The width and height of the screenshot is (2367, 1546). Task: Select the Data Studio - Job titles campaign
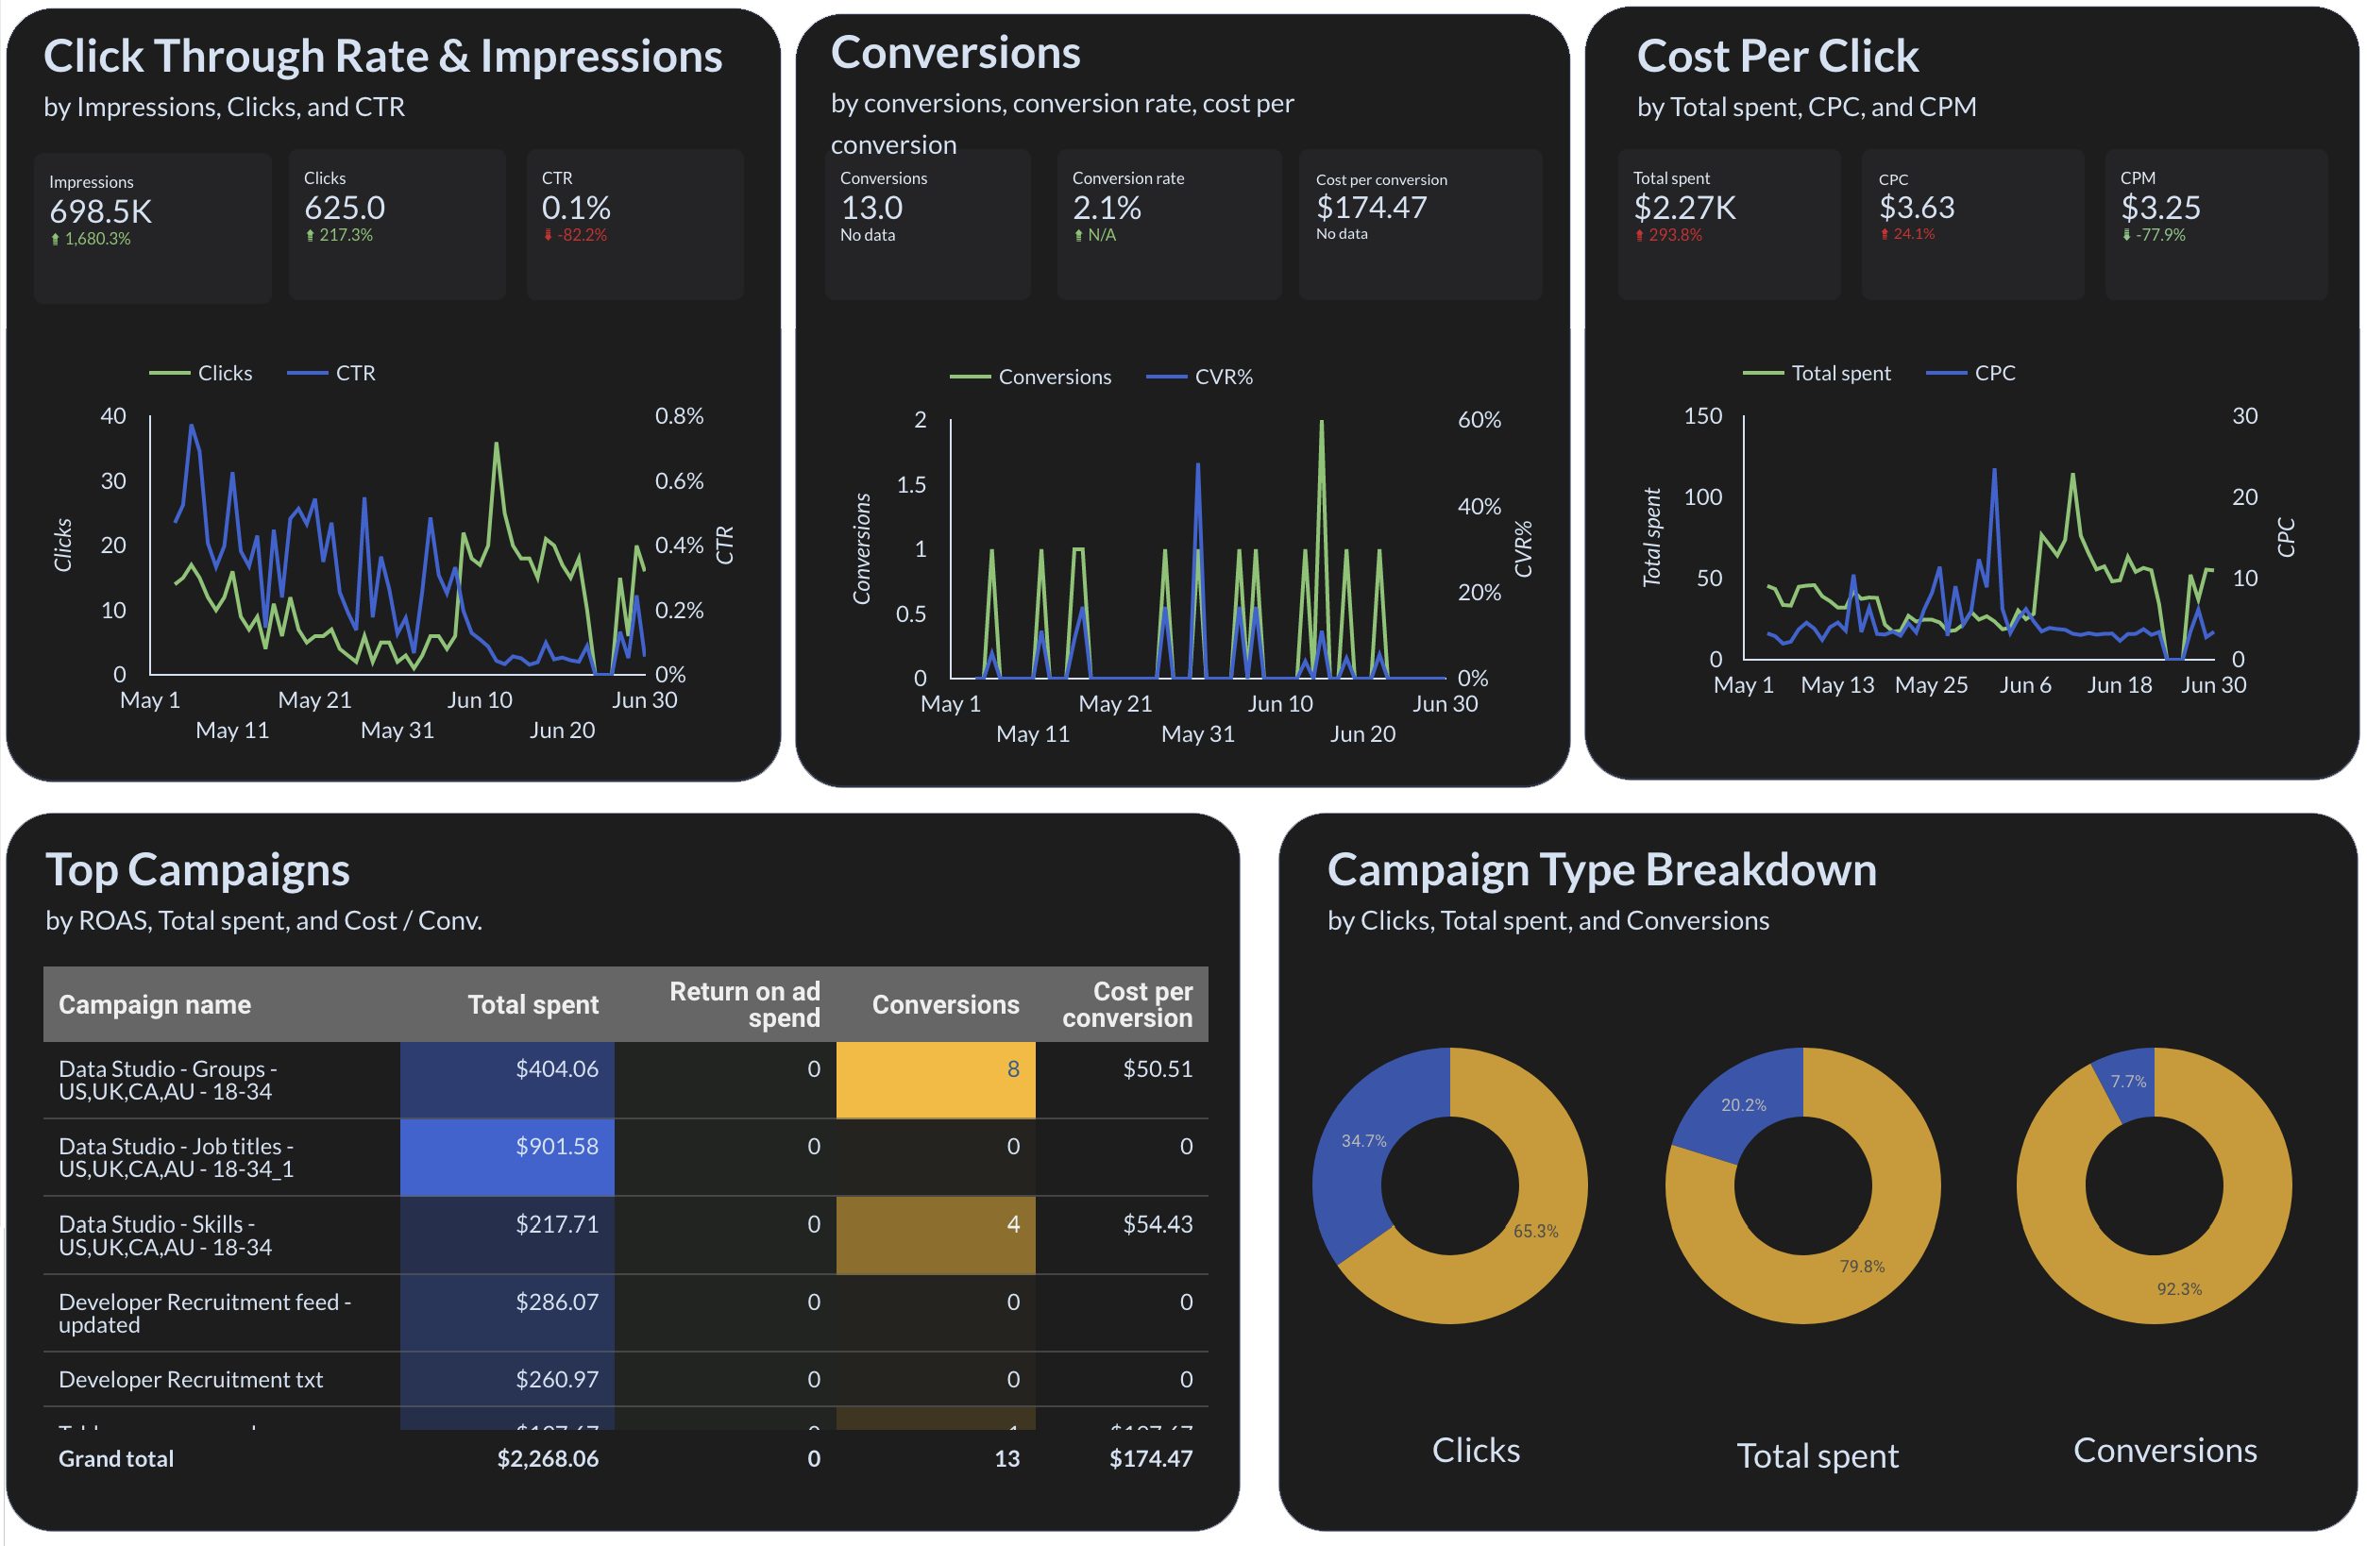click(626, 1158)
